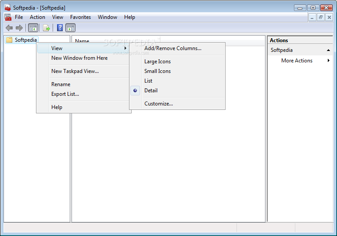This screenshot has height=236, width=337.
Task: Click the Export List toolbar icon
Action: 46,28
